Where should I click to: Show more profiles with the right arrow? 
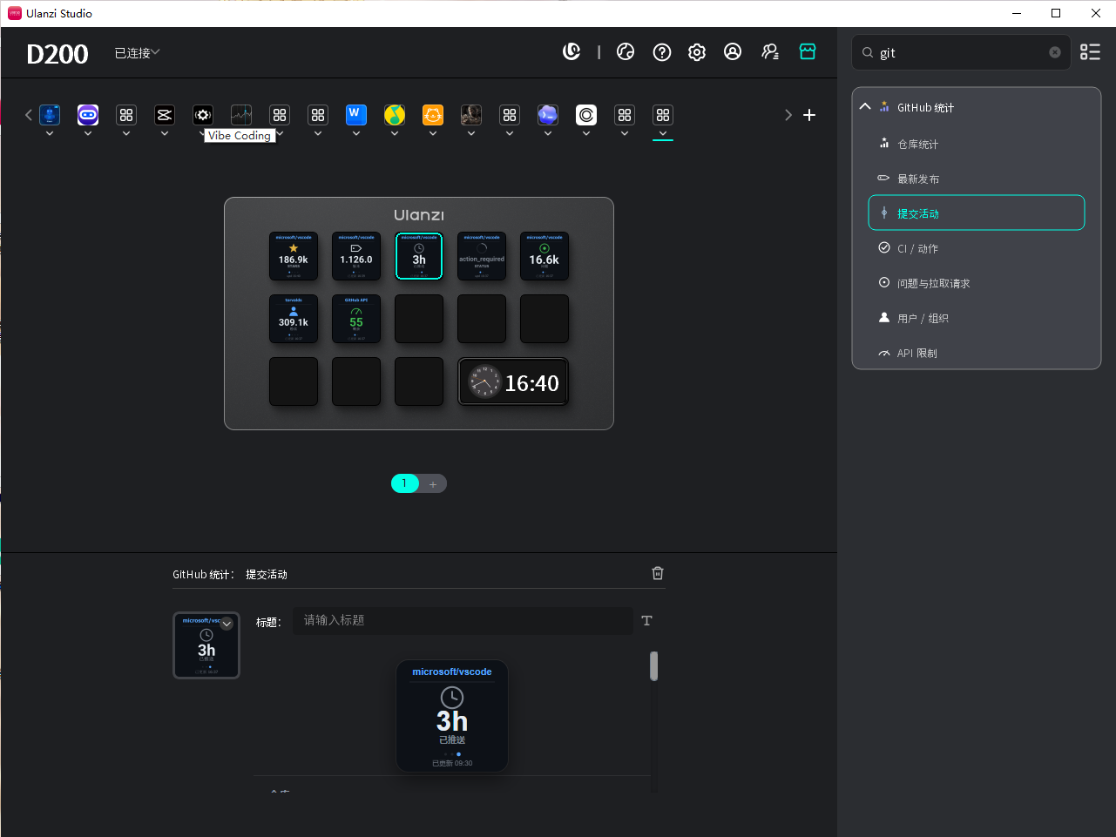[x=788, y=115]
